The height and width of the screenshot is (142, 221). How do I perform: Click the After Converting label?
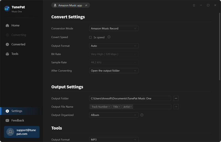(x=61, y=71)
